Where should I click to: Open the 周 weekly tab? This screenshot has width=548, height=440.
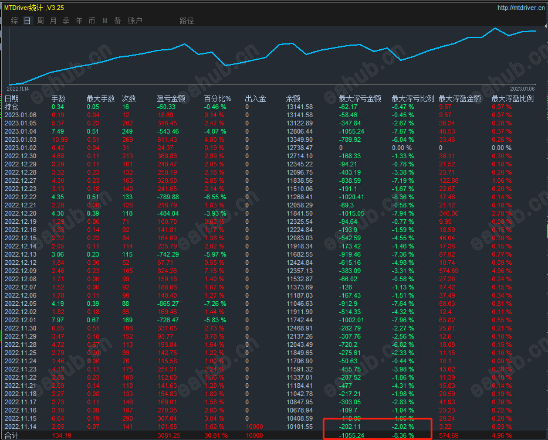tap(40, 21)
